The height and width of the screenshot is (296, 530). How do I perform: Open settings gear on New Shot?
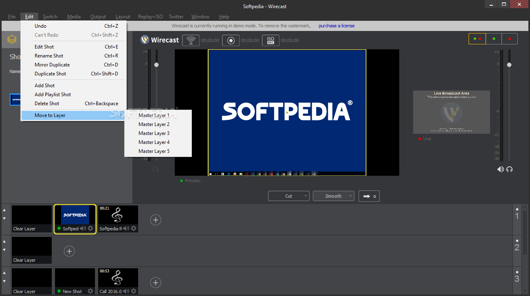point(90,291)
